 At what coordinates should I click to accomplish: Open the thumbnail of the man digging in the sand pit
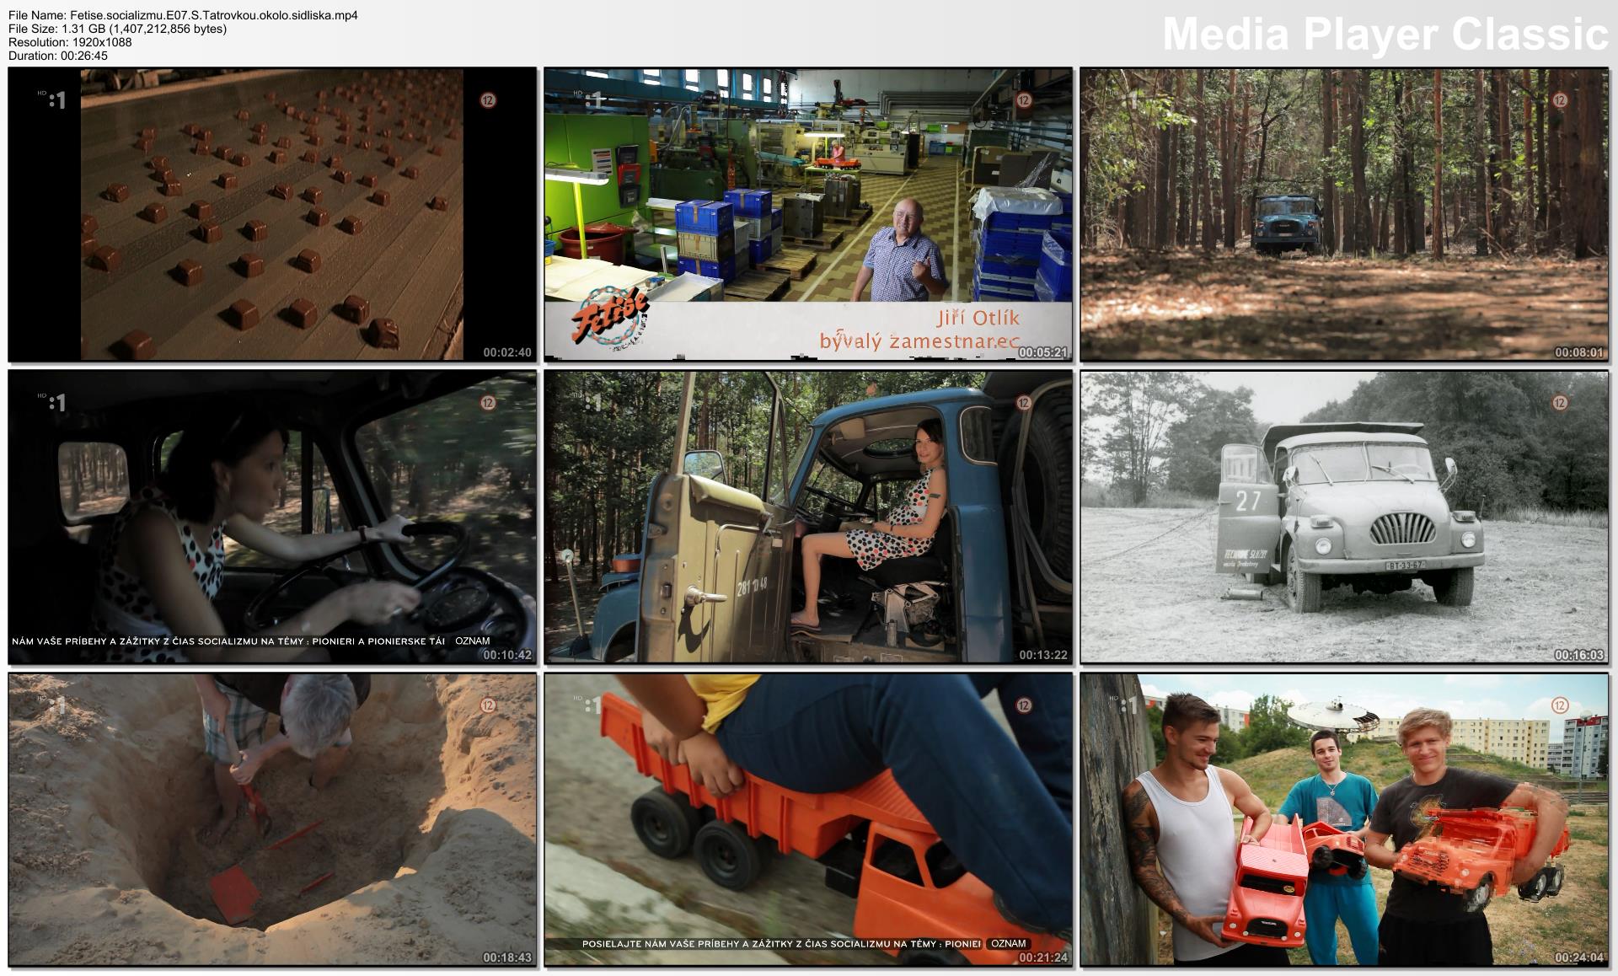[x=271, y=818]
